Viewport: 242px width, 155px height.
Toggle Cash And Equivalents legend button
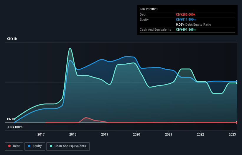coord(68,146)
